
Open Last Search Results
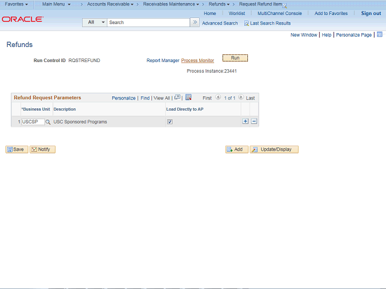[x=268, y=23]
